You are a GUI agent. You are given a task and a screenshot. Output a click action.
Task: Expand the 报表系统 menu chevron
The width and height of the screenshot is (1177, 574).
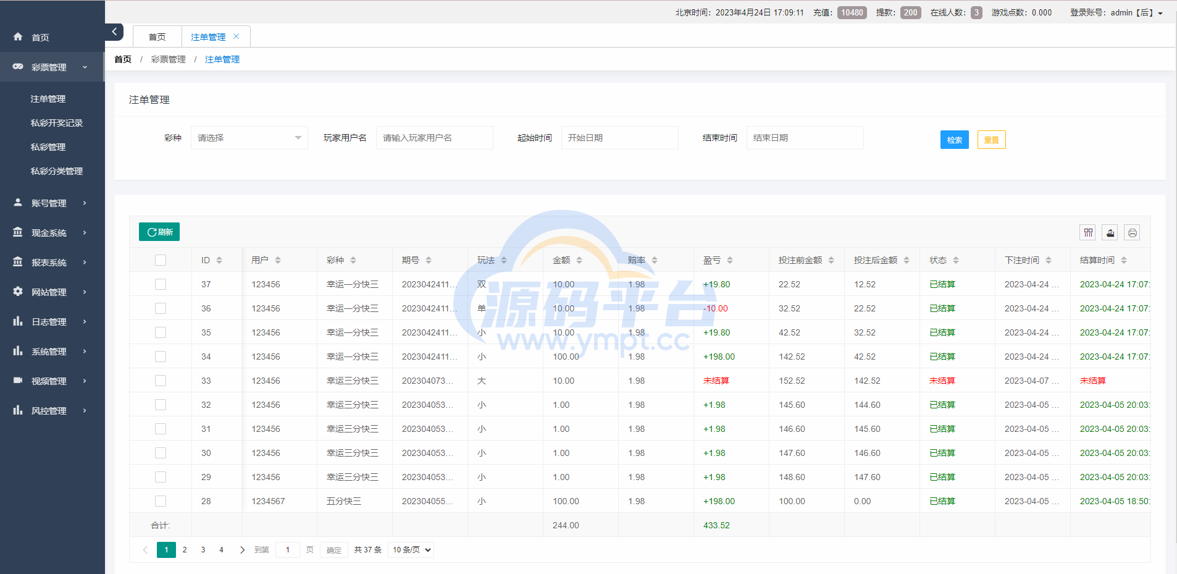(x=85, y=262)
